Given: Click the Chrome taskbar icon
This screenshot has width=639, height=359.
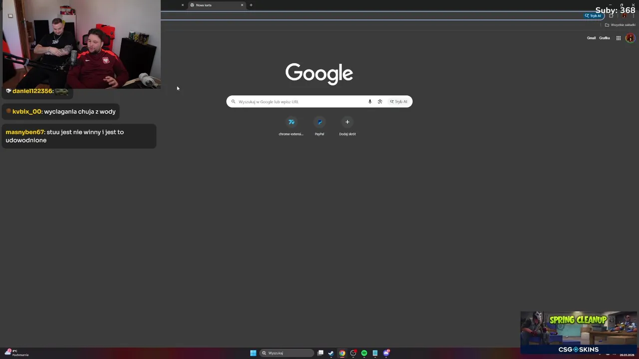Looking at the screenshot, I should click(x=342, y=353).
